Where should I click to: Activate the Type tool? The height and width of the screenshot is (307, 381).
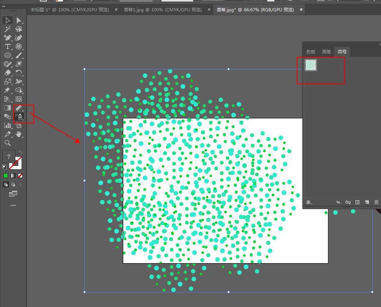click(x=8, y=46)
